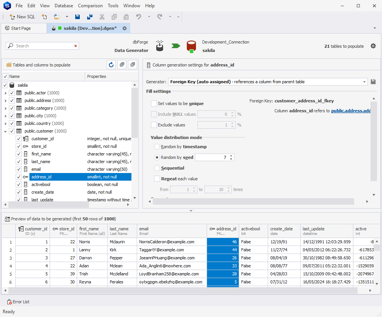This screenshot has height=317, width=382.
Task: Enable Repeat each value checkbox
Action: 157,179
